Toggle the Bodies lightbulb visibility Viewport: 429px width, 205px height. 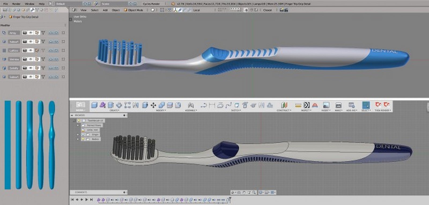(83, 139)
